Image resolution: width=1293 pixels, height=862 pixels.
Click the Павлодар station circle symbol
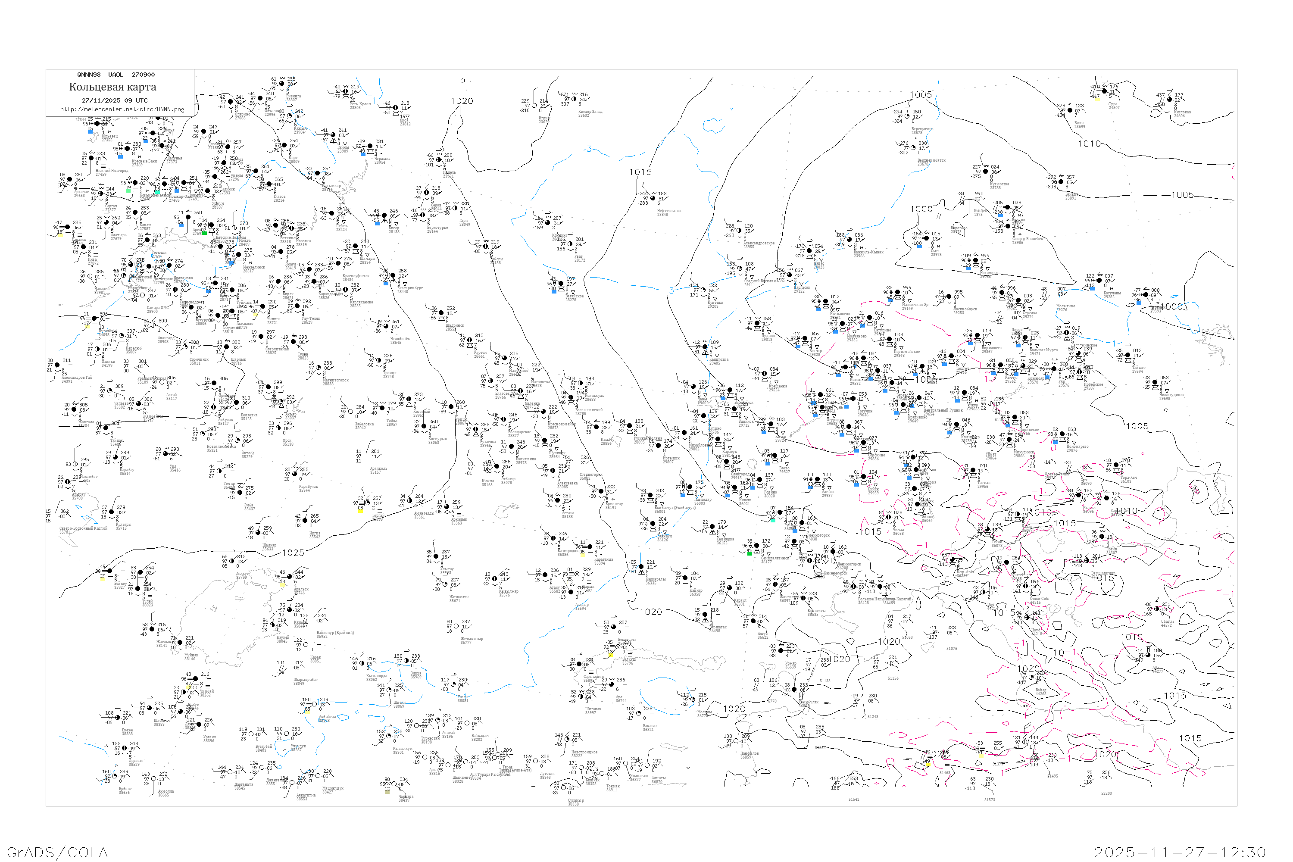coord(690,487)
